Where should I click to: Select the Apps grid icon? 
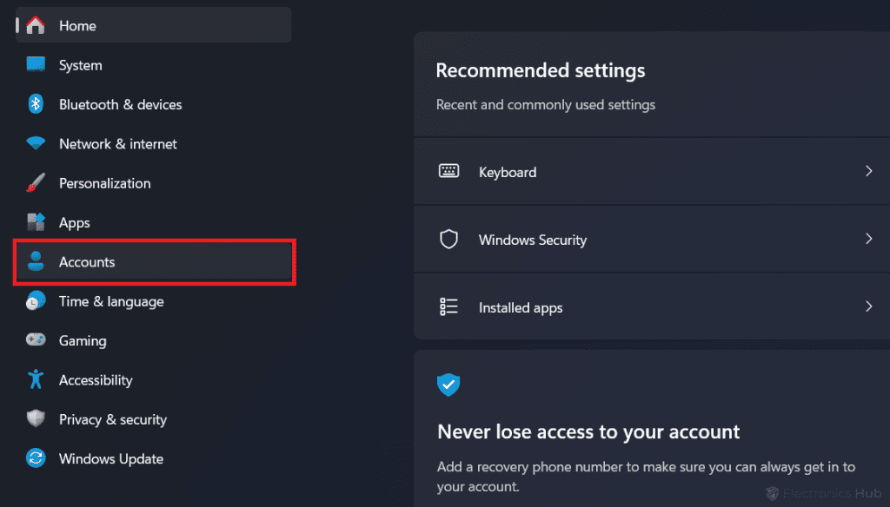(x=36, y=222)
